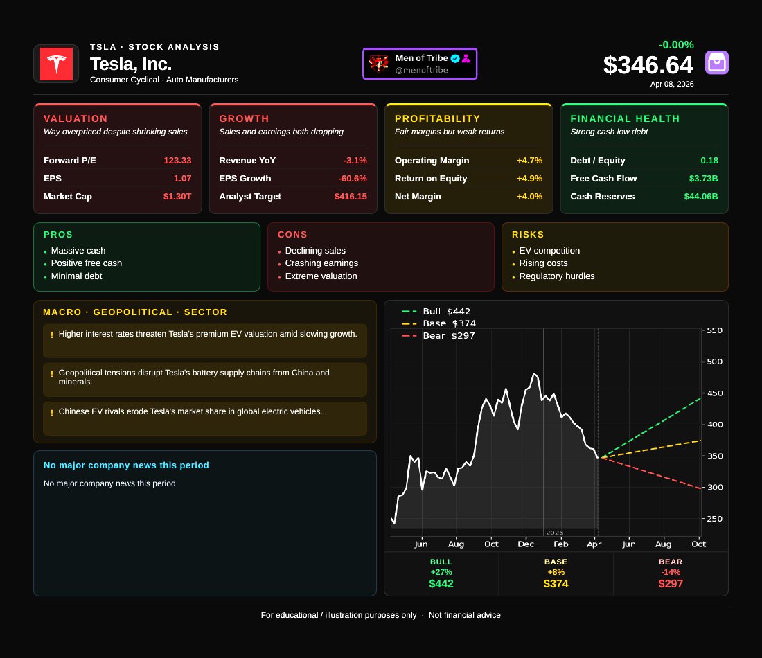Click the Bull $442 chart legend entry

coord(436,311)
